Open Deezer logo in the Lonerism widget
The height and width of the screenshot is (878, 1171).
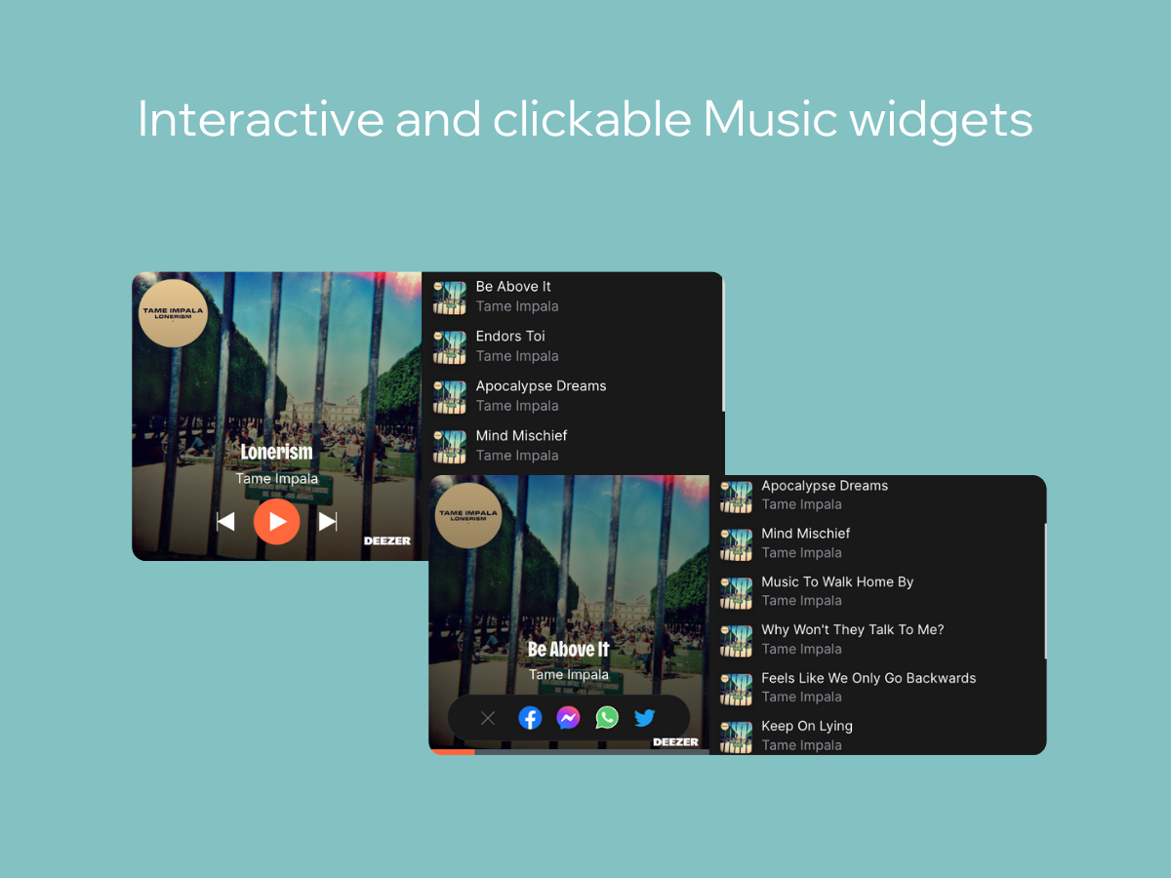coord(387,540)
